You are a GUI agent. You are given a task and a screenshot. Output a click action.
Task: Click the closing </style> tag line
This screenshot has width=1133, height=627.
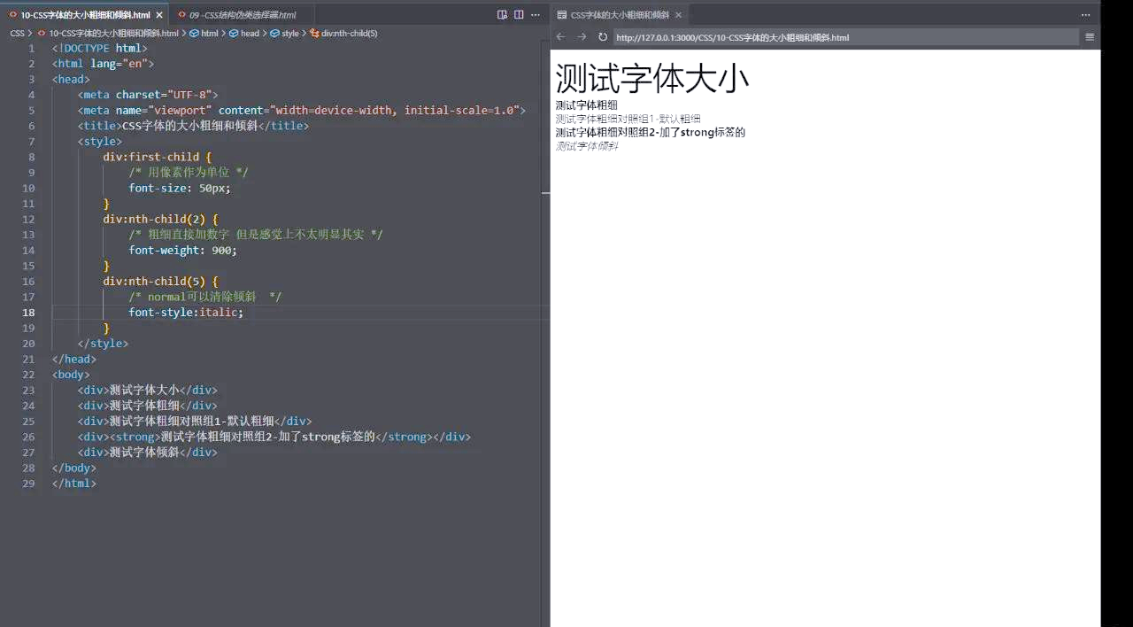tap(103, 344)
